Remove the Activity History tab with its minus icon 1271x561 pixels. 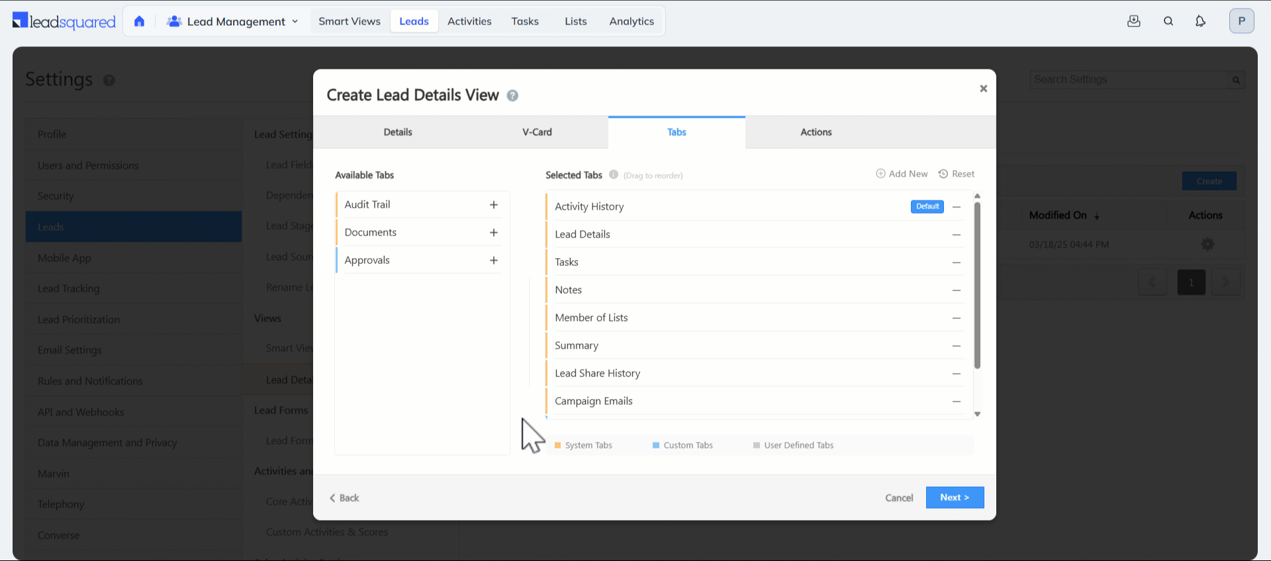pos(957,207)
